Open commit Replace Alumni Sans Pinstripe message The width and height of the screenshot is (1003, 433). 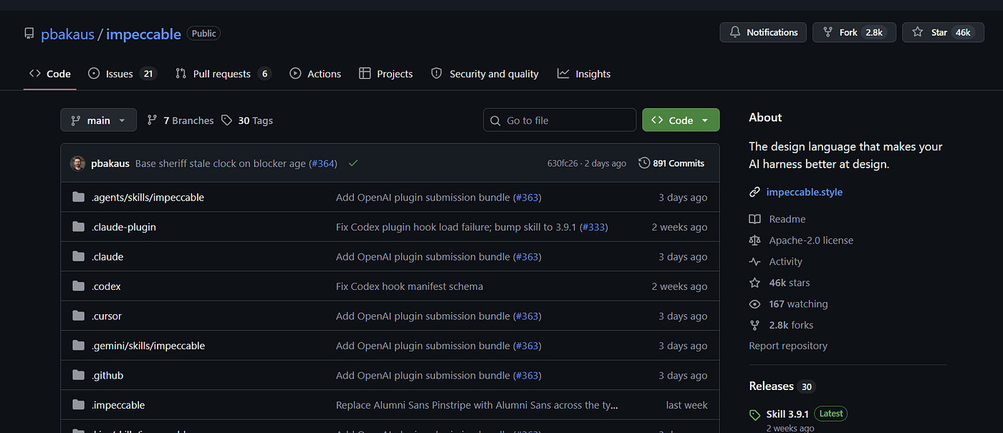(477, 405)
